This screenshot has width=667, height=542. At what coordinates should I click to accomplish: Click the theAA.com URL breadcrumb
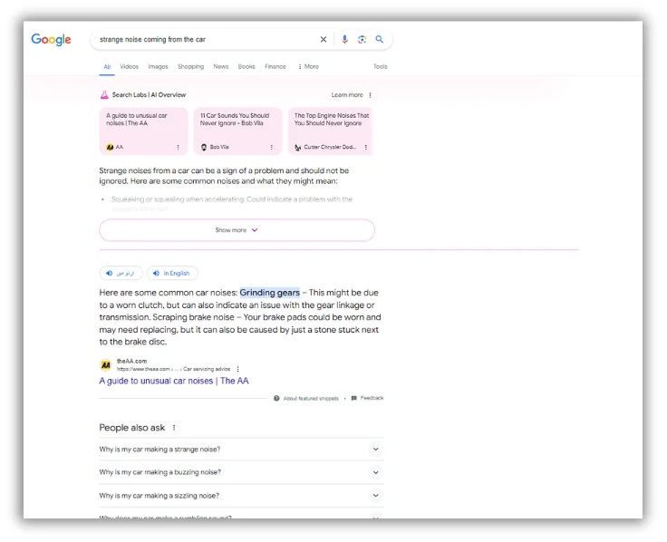click(x=174, y=369)
